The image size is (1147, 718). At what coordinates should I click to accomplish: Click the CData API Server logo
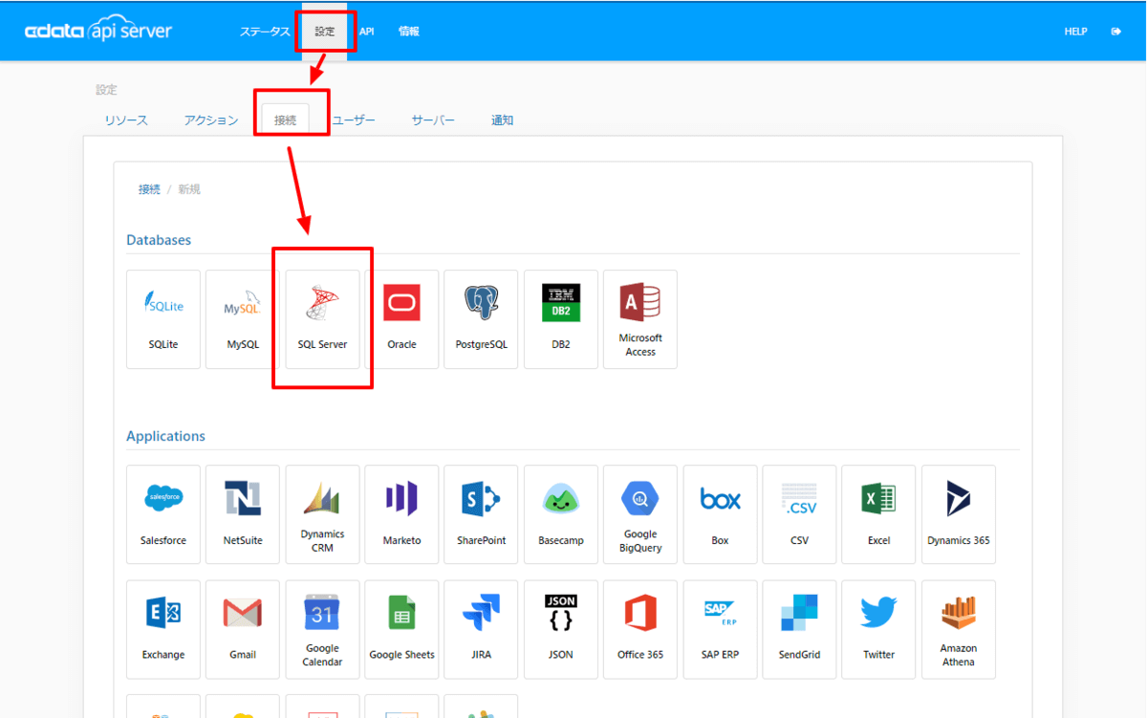(x=98, y=31)
